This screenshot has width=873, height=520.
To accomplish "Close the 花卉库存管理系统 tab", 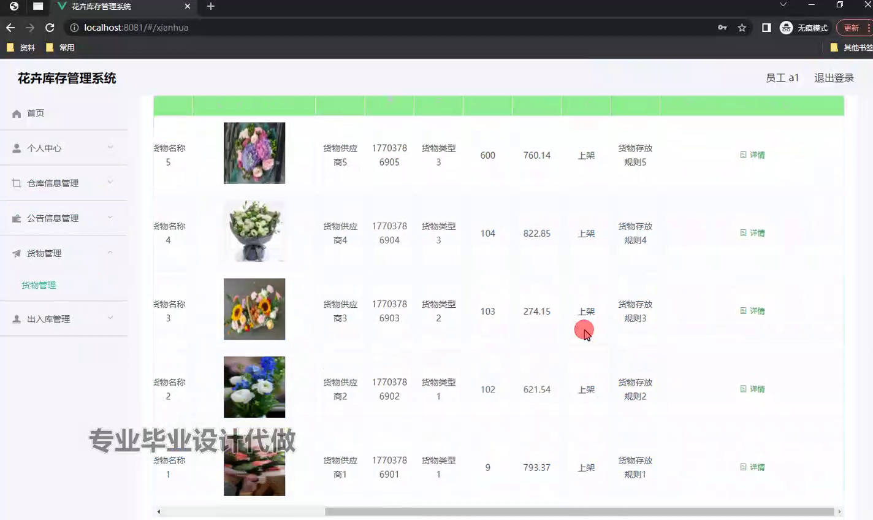I will pos(188,6).
